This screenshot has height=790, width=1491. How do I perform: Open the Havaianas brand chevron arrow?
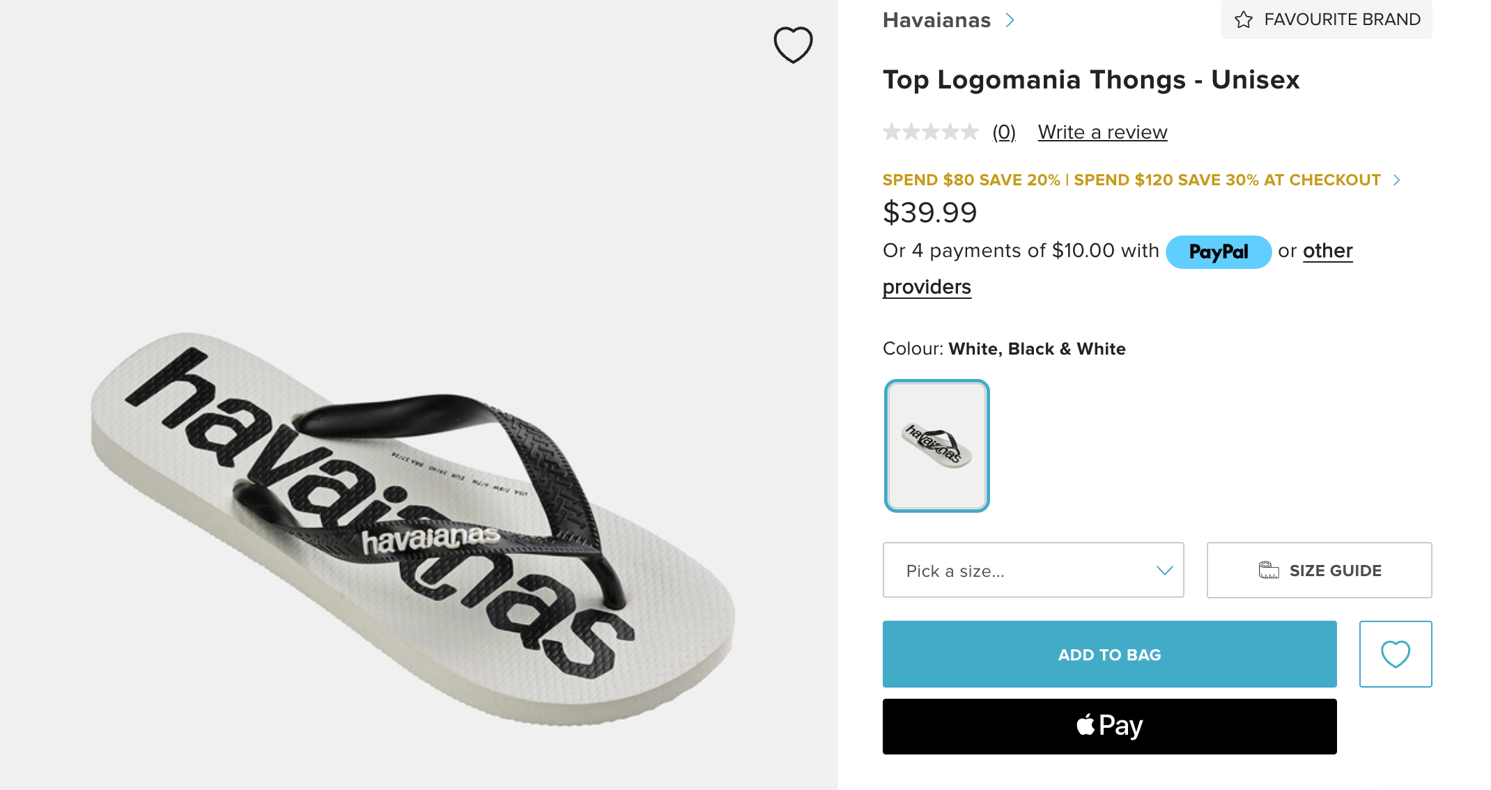pyautogui.click(x=1010, y=20)
